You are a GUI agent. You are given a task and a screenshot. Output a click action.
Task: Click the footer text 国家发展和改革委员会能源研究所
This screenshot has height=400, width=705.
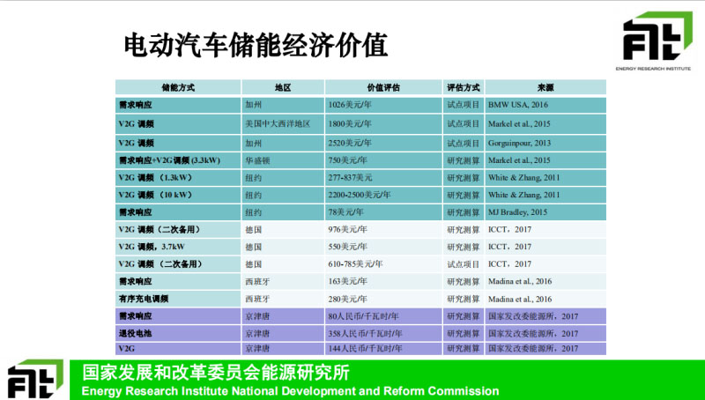216,372
